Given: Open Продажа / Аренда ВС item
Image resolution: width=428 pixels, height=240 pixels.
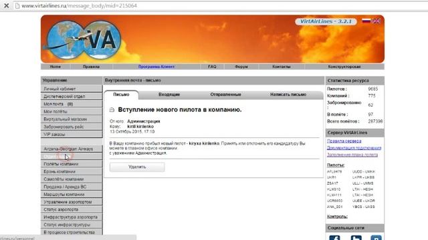Looking at the screenshot, I should (x=72, y=187).
